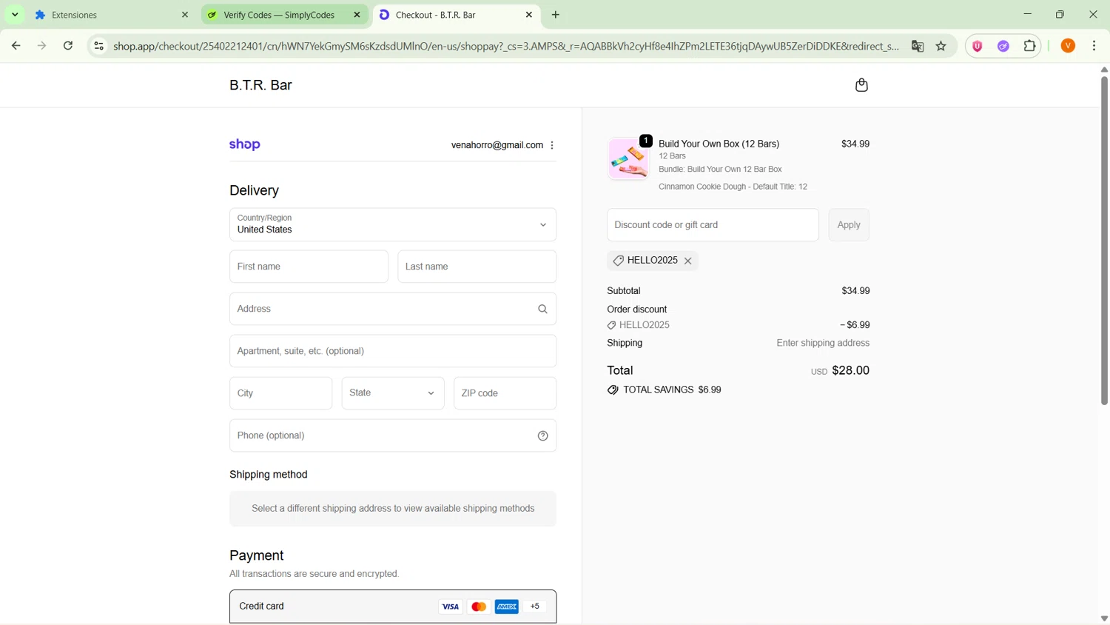The width and height of the screenshot is (1110, 625).
Task: Open the browser Extensions puzzle icon
Action: coord(1029,46)
